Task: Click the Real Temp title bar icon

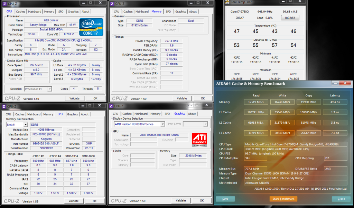Action: 227,2
